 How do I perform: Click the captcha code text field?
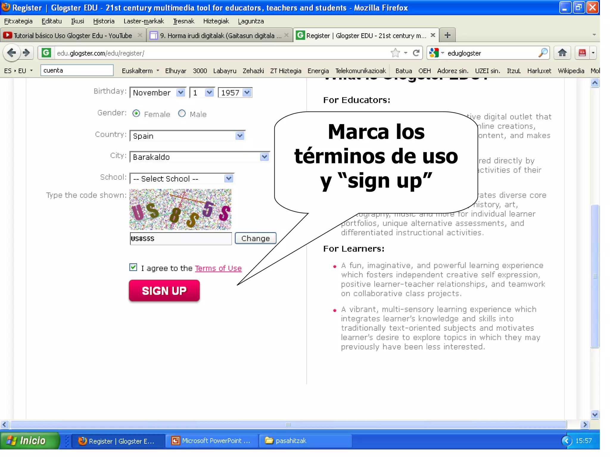click(180, 239)
